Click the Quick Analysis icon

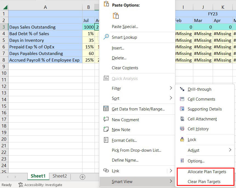tap(106, 78)
